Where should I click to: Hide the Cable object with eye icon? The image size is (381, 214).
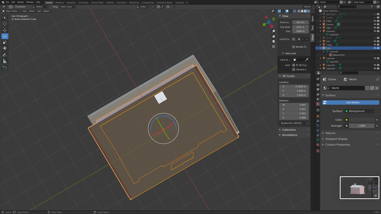[375, 21]
